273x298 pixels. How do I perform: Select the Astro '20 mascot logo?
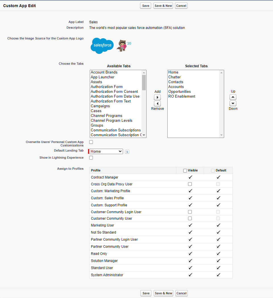pos(124,46)
